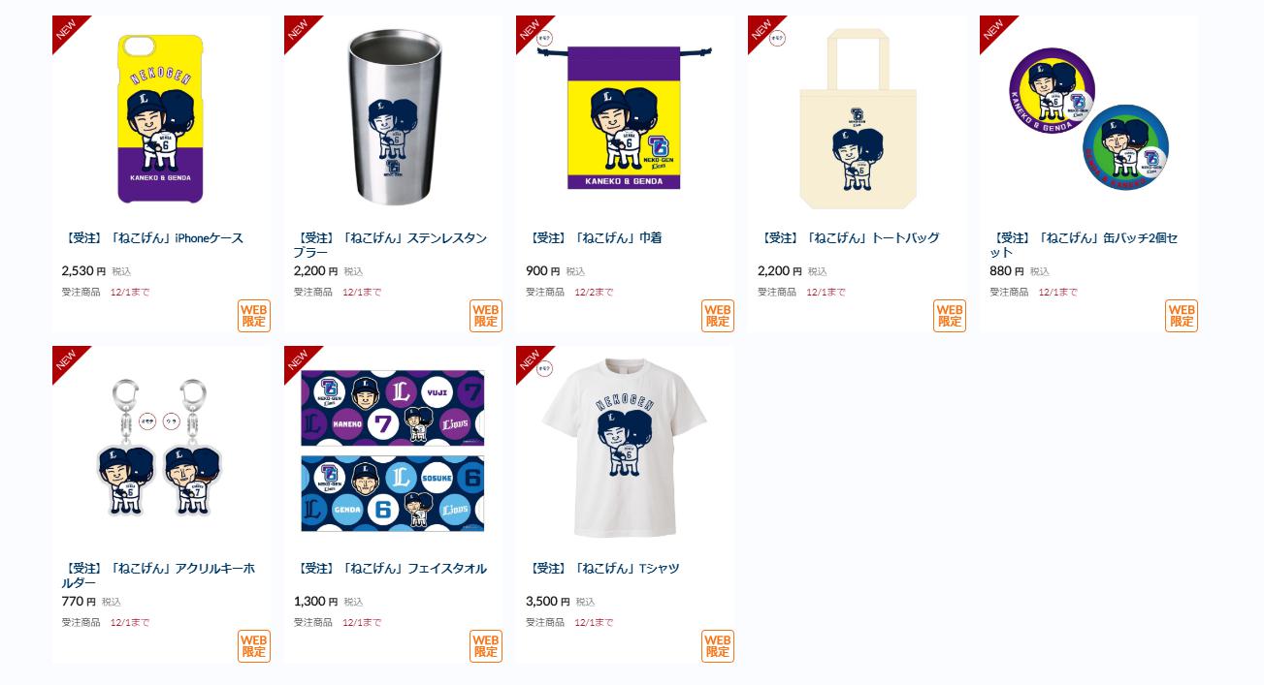Viewport: 1264px width, 685px height.
Task: Click the WEB限定 badge on ステンレスタンブラー card
Action: 486,316
